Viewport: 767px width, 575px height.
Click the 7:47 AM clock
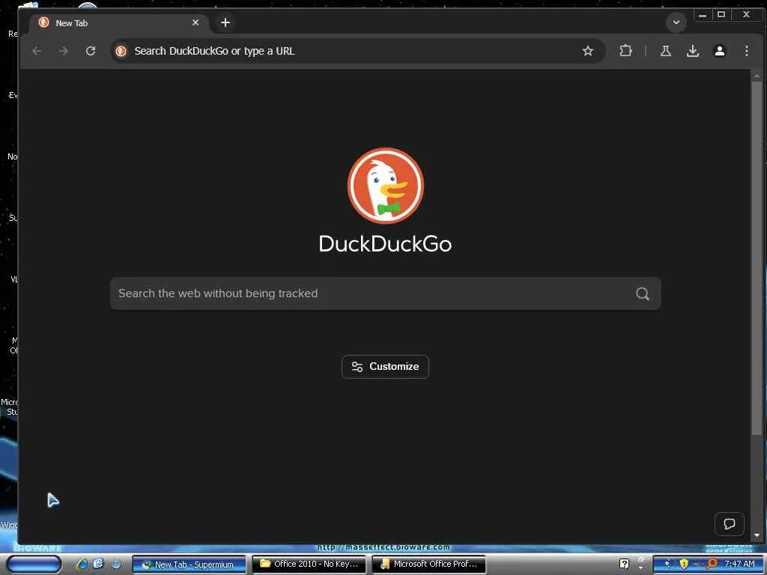(739, 565)
